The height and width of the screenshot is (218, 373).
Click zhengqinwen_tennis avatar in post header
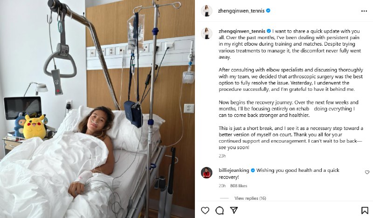click(207, 11)
